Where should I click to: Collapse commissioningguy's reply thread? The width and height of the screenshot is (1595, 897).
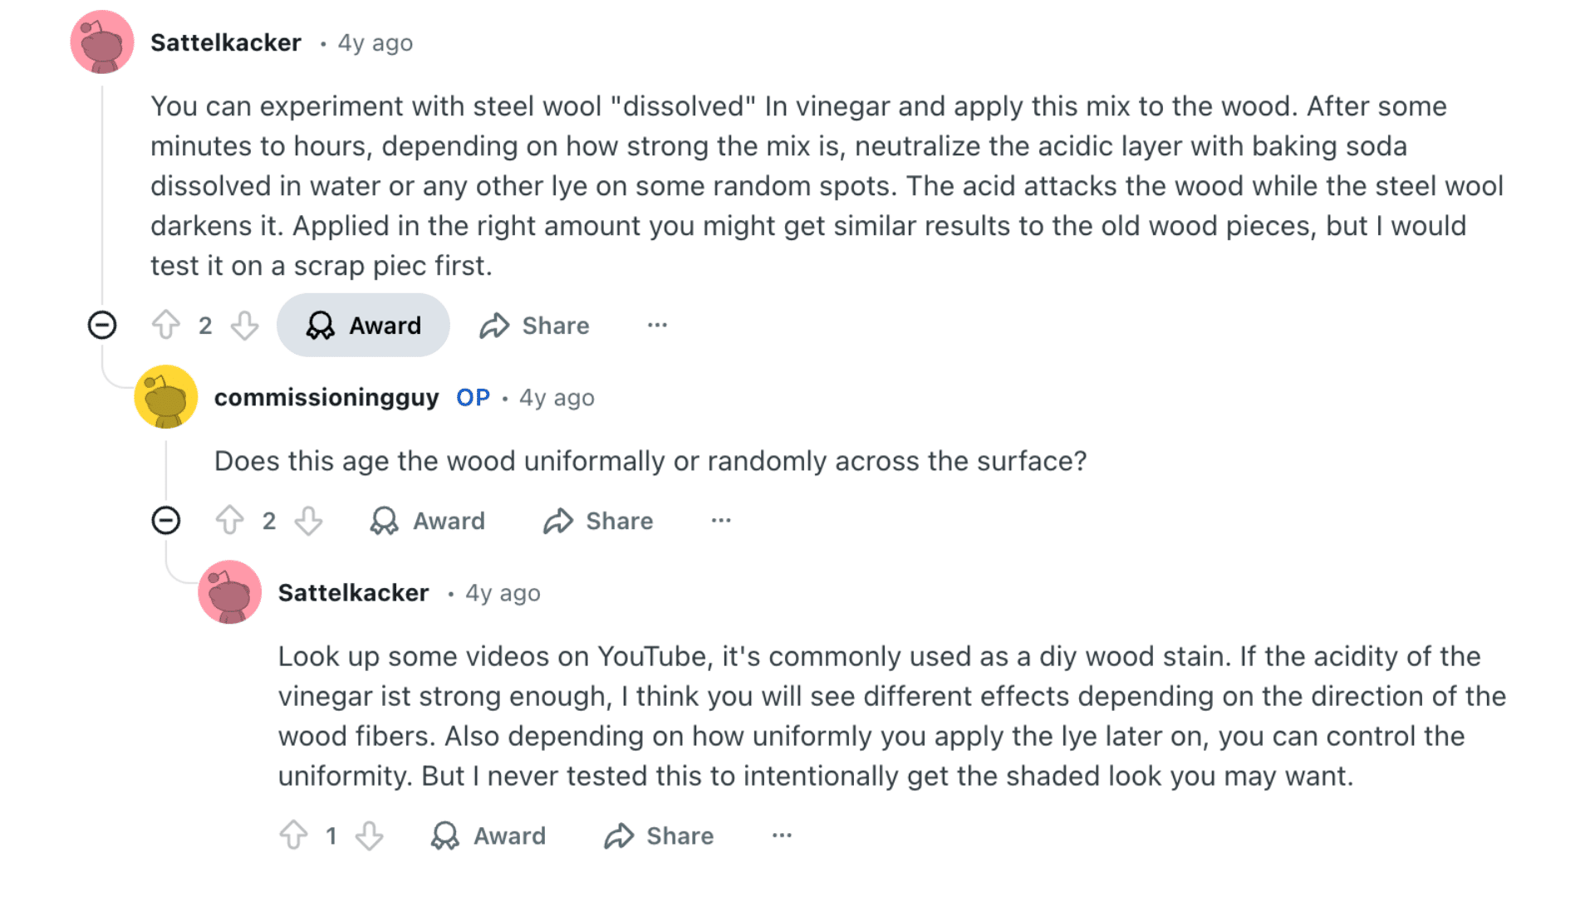[167, 521]
